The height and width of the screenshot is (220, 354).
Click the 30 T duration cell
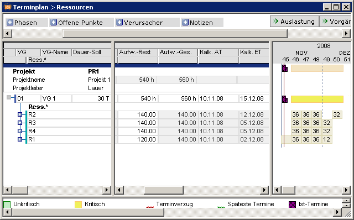point(91,98)
